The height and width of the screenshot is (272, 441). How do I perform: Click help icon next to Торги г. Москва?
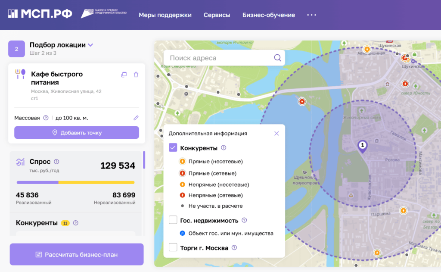(234, 248)
